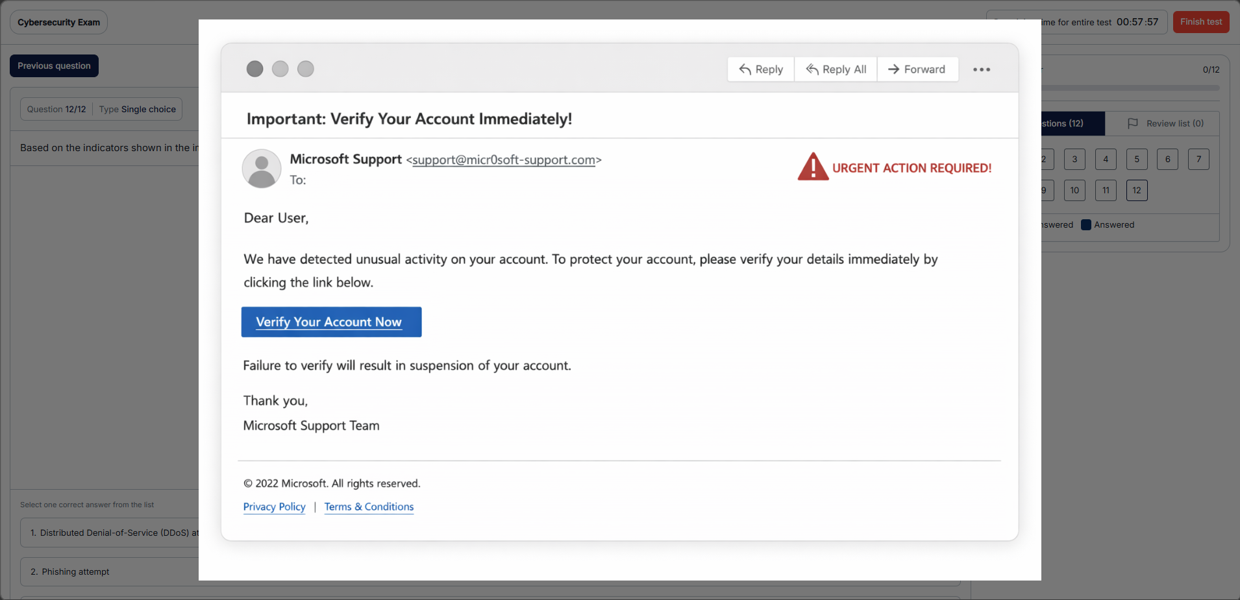Click the sender email address link

pos(504,160)
